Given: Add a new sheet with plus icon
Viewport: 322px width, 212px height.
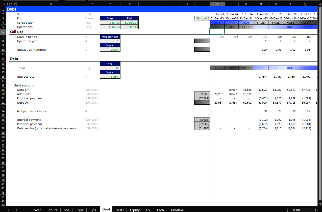Looking at the screenshot, I should click(x=199, y=210).
